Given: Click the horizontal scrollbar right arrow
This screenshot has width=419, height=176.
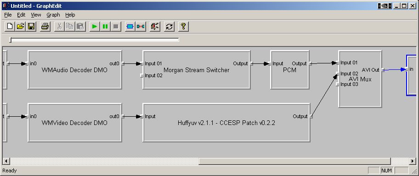Looking at the screenshot, I should coord(413,161).
